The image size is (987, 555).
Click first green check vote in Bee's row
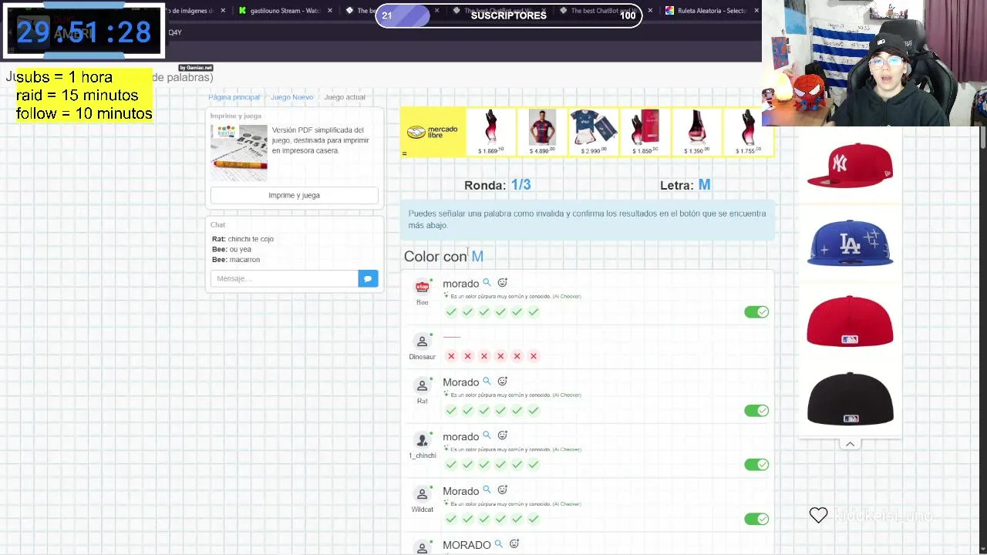point(451,311)
